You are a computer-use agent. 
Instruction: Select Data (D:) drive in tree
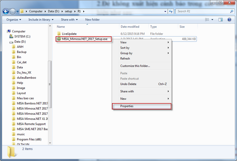18,41
